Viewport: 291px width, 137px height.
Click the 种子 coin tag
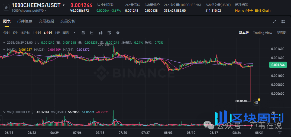point(250,11)
